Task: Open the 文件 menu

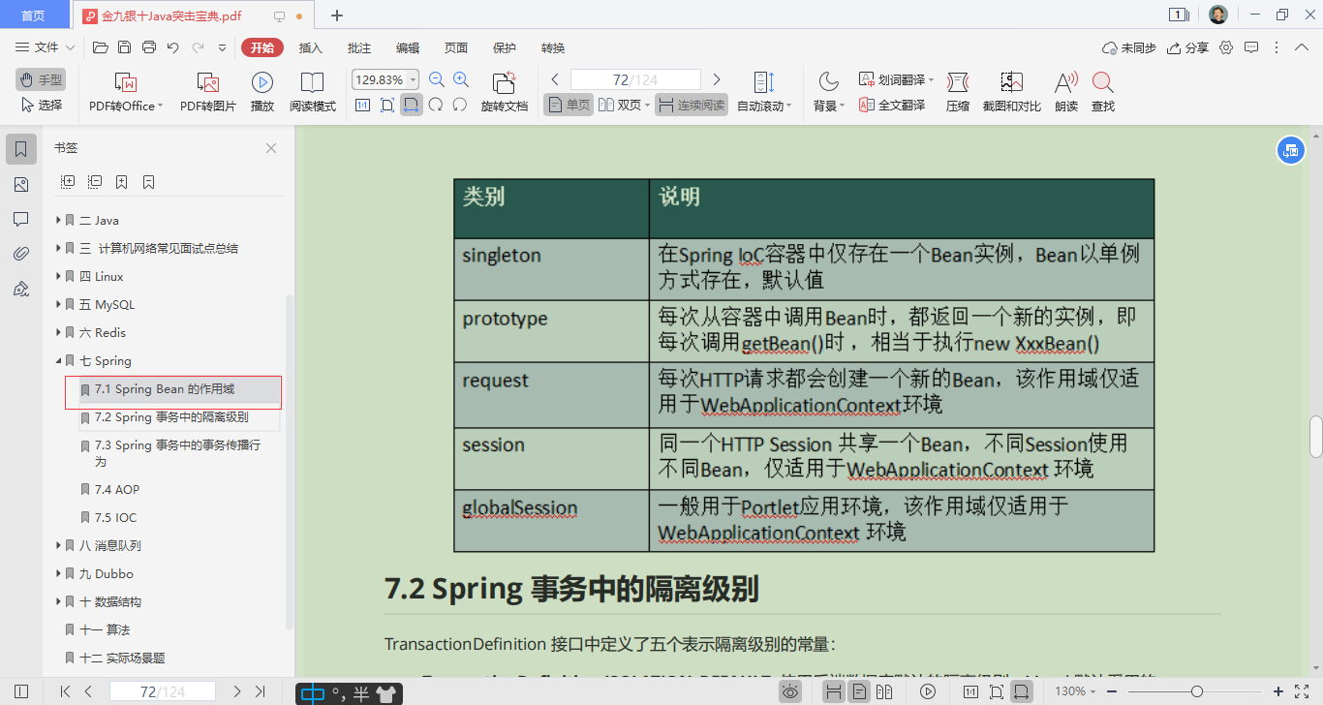Action: coord(45,47)
